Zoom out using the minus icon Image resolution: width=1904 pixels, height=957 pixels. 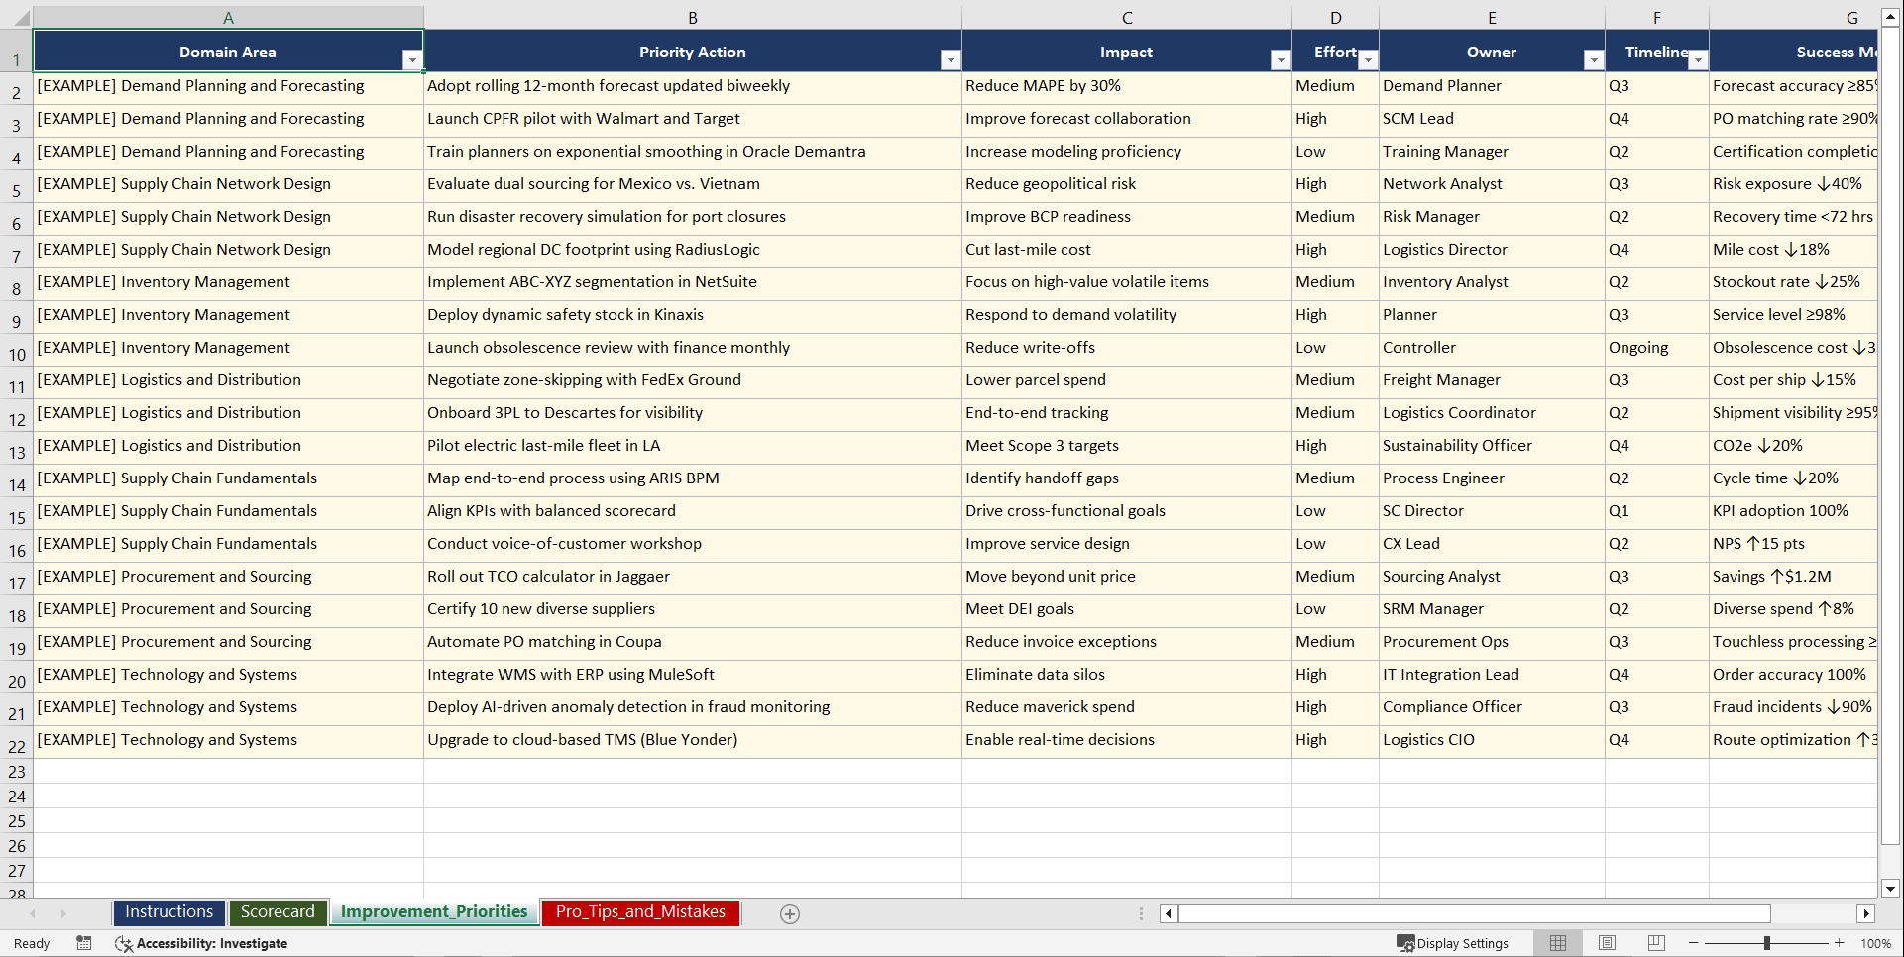(1694, 943)
